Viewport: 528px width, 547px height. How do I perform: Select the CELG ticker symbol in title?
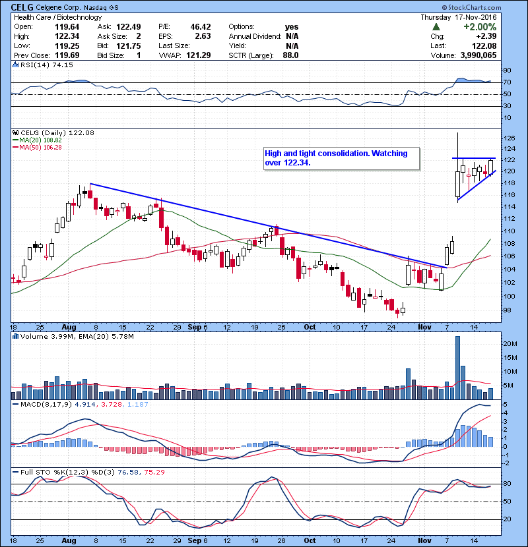[x=22, y=7]
